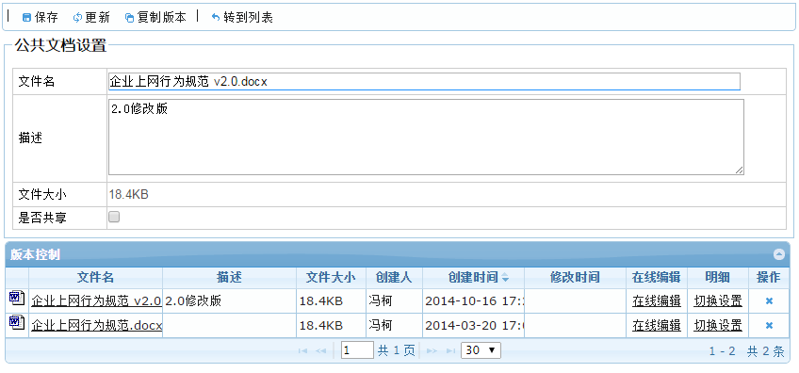
Task: Click the page number input box
Action: tap(357, 350)
